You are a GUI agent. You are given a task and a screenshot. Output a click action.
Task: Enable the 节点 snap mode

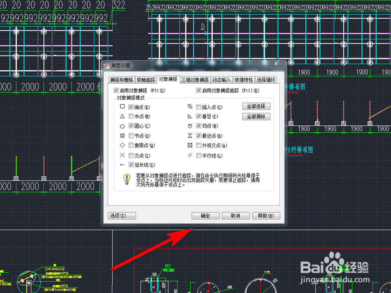(131, 136)
